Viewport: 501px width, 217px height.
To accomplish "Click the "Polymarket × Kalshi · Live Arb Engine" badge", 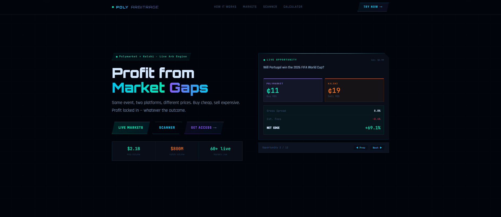I will [x=151, y=57].
